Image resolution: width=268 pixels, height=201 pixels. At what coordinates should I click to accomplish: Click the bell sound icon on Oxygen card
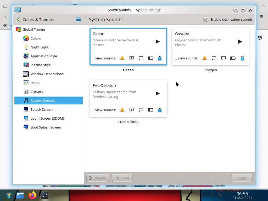[x=205, y=58]
